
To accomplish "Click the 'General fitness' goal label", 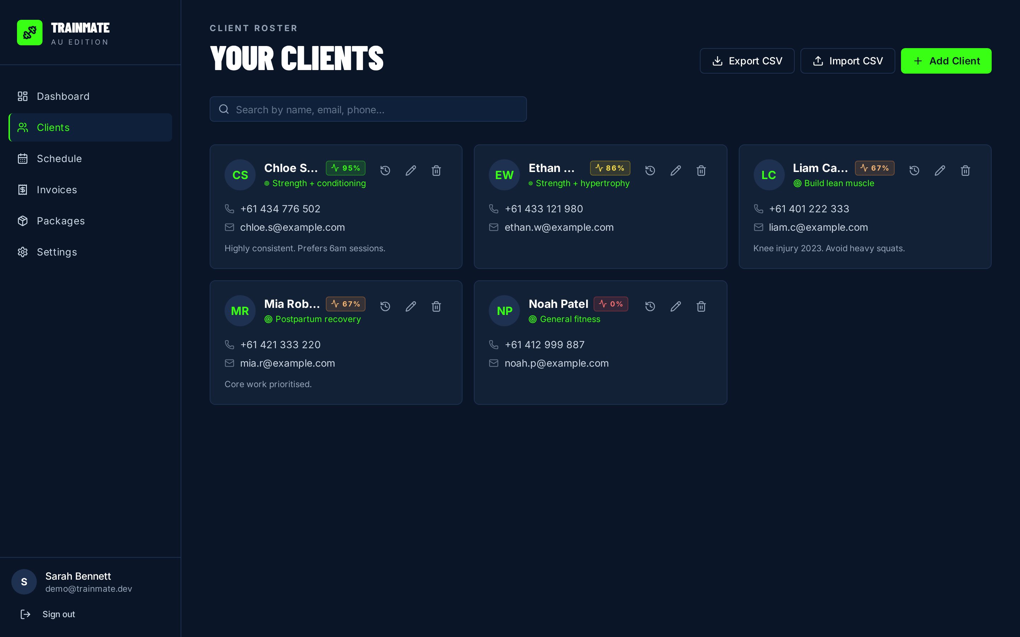I will [570, 319].
